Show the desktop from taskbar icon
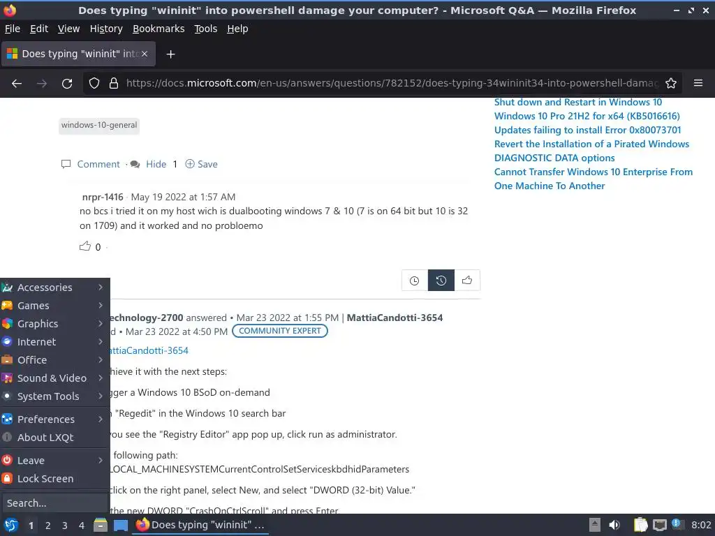The height and width of the screenshot is (536, 715). pos(120,525)
